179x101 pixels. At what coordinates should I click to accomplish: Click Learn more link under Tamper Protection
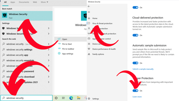point(137,97)
